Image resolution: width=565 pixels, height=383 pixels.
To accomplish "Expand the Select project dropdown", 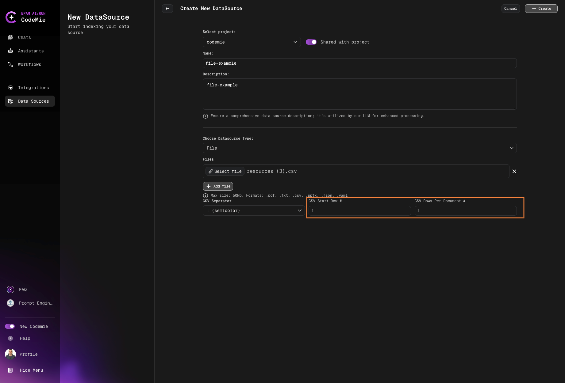I will tap(252, 42).
